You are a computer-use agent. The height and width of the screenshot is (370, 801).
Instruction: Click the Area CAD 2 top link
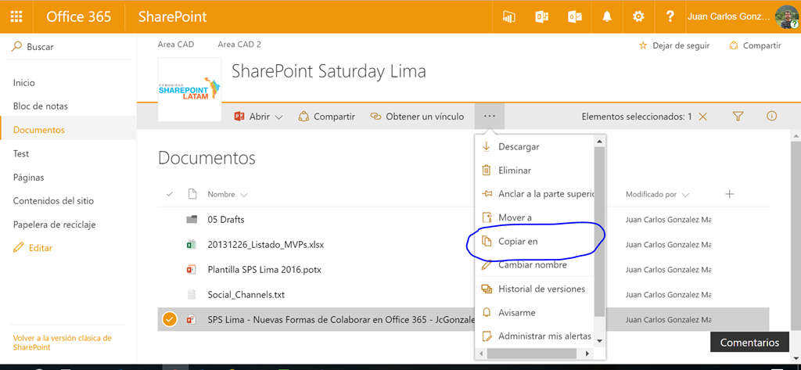[x=239, y=45]
